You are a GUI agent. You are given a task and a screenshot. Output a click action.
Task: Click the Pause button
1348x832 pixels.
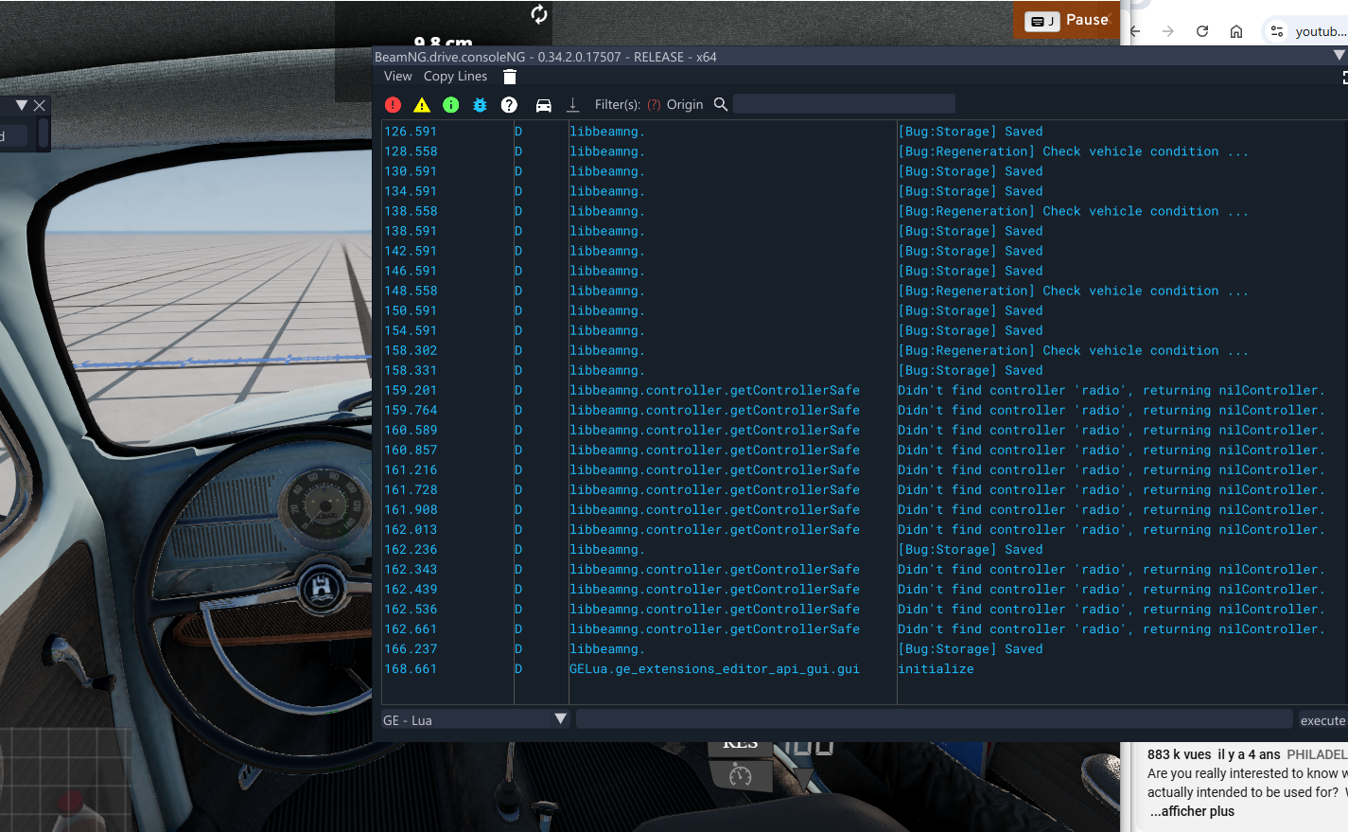(1067, 20)
